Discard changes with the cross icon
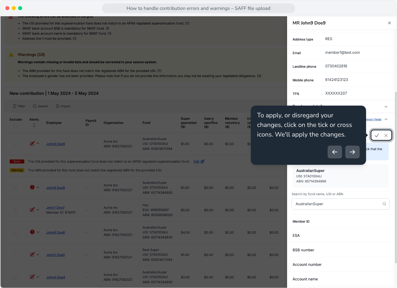The height and width of the screenshot is (288, 397). pos(386,135)
